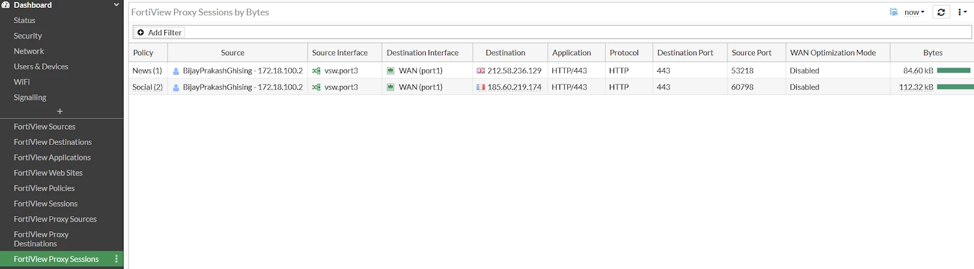Open options dots for FortiView Proxy Sessions

(116, 259)
